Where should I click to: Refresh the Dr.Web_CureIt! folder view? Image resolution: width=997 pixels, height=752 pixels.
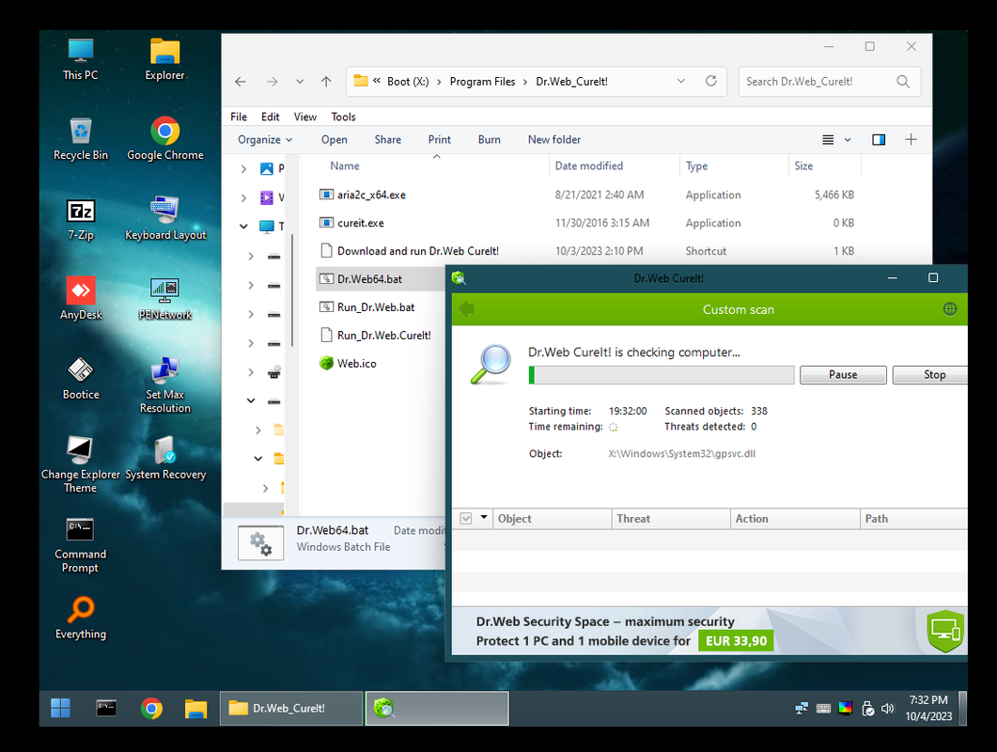711,81
